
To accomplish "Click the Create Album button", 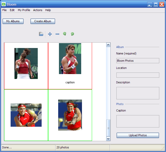I will click(x=43, y=21).
